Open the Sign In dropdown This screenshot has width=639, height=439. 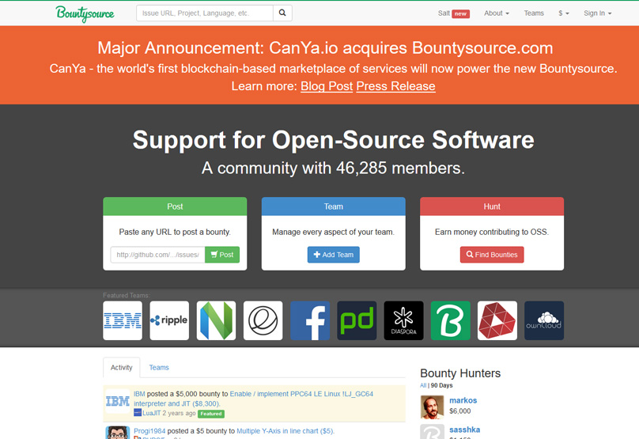pos(597,13)
